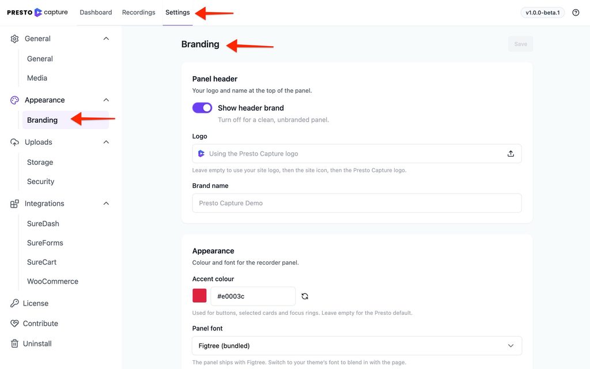Click the Presto logo icon inside Logo field
590x369 pixels.
coord(201,153)
